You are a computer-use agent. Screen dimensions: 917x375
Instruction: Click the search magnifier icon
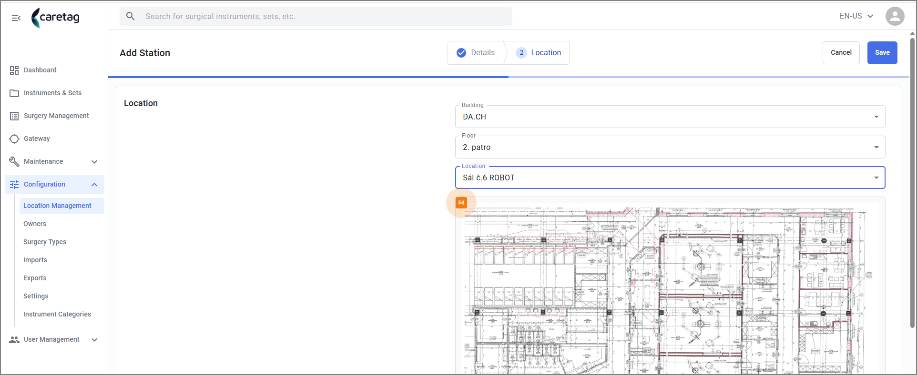(130, 16)
